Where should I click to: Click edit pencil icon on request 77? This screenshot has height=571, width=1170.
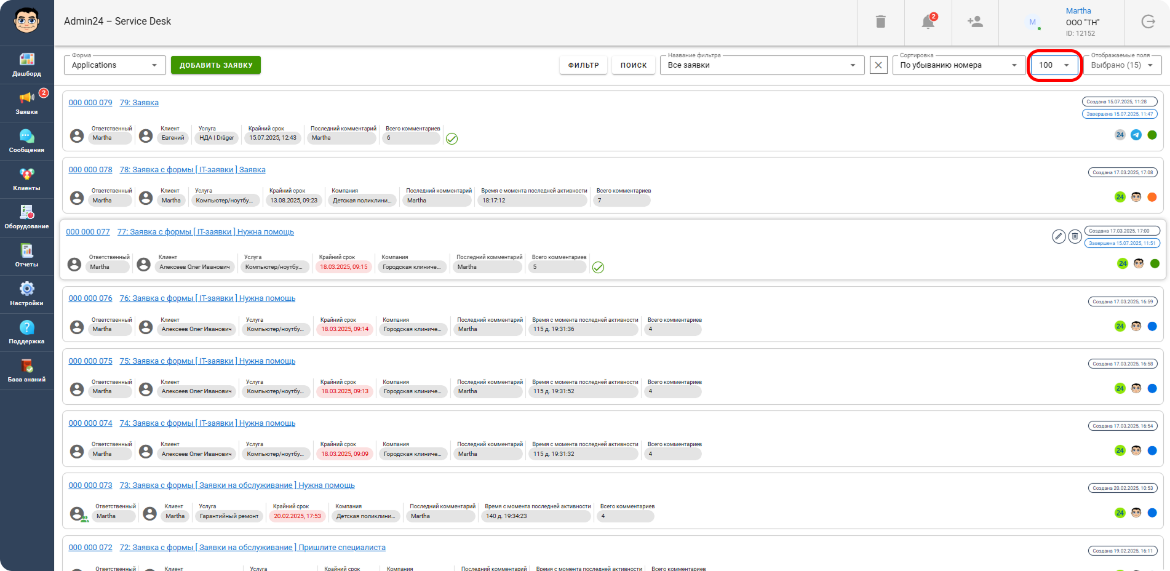click(x=1059, y=236)
